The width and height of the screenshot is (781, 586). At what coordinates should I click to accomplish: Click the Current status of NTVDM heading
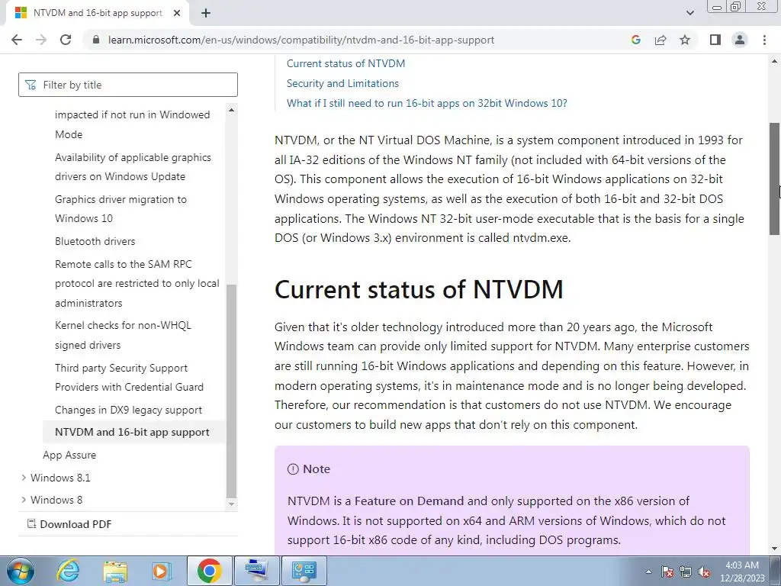coord(419,289)
